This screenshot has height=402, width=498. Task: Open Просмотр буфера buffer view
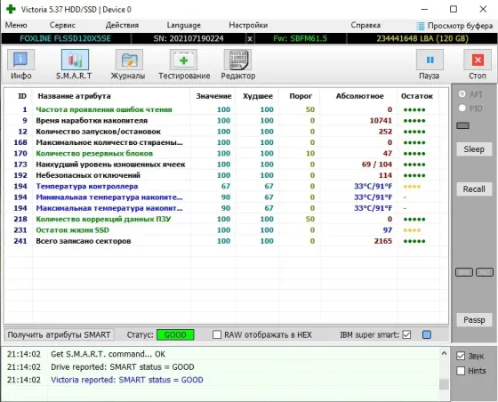pyautogui.click(x=454, y=26)
